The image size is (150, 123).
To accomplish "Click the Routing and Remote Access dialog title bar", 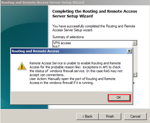I will [x=69, y=51].
